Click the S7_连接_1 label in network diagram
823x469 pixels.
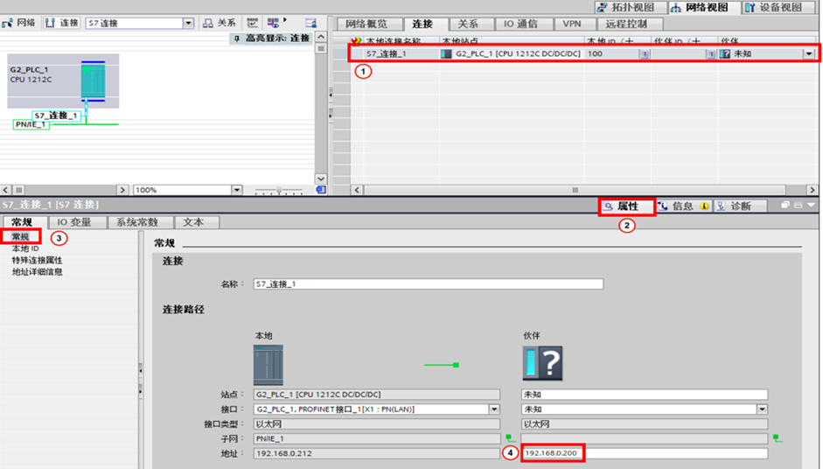57,115
